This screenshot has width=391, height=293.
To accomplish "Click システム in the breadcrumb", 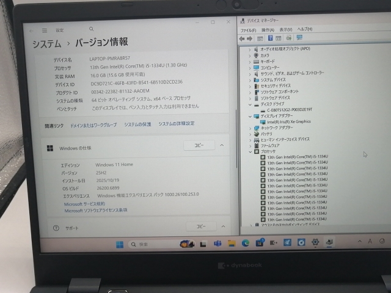I will 47,44.
